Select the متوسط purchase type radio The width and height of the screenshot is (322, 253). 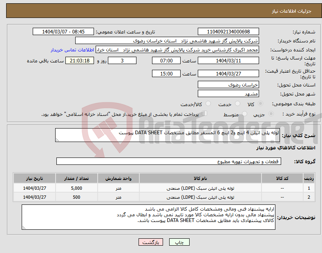point(244,113)
